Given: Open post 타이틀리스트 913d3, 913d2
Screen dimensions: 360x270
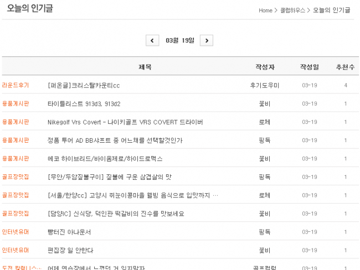Looking at the screenshot, I should pos(84,103).
